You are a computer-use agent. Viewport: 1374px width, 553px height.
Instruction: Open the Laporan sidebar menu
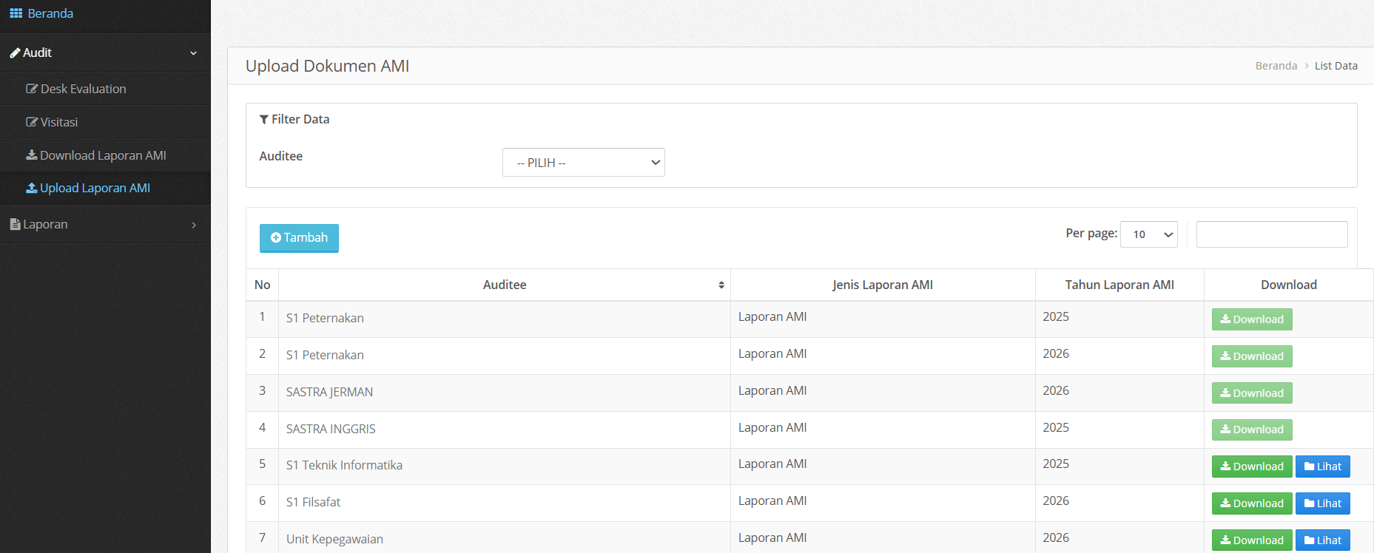105,224
